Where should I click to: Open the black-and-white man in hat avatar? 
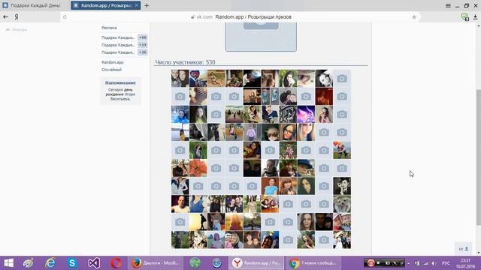point(342,186)
